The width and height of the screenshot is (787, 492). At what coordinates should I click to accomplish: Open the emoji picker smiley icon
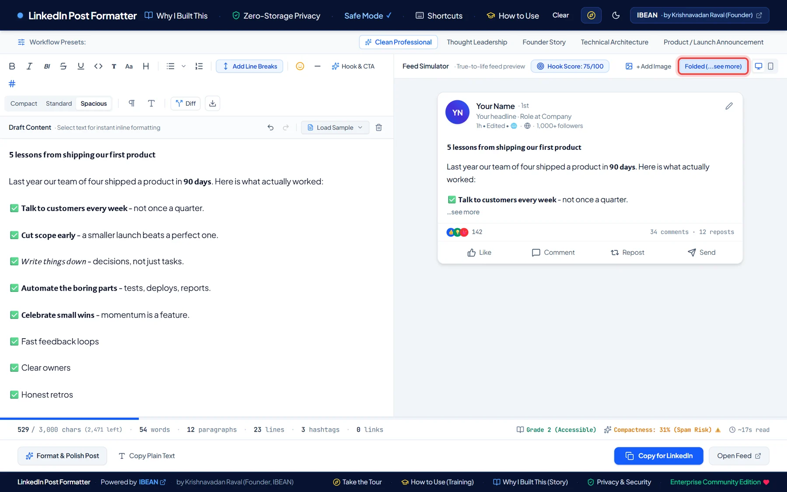click(x=300, y=66)
